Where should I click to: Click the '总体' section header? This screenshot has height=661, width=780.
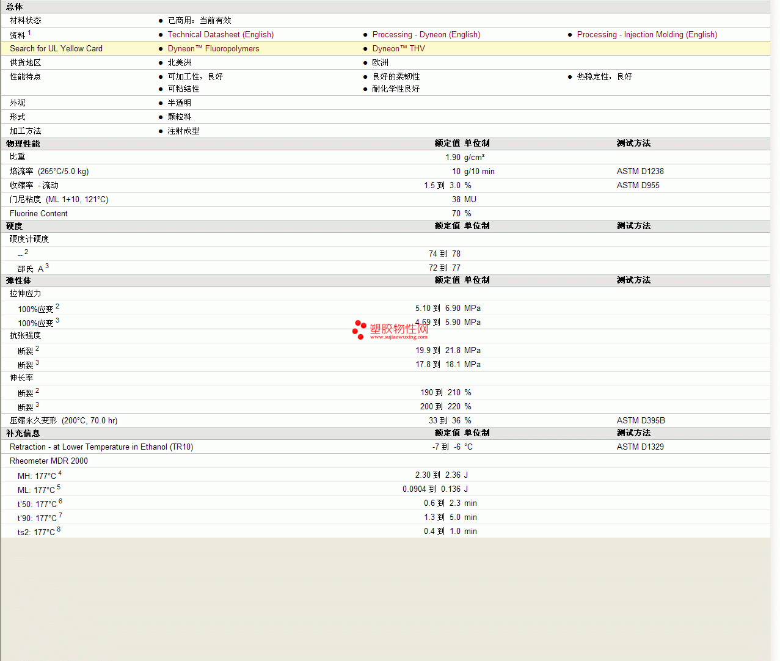(x=15, y=7)
